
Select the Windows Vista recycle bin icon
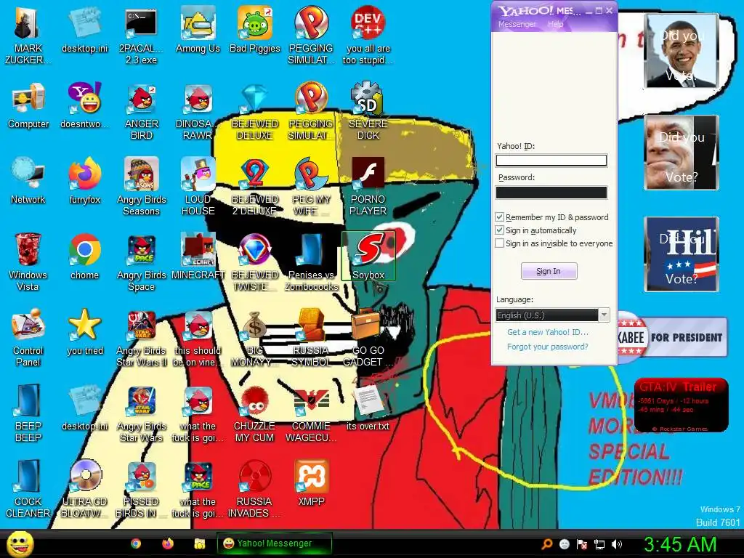28,262
